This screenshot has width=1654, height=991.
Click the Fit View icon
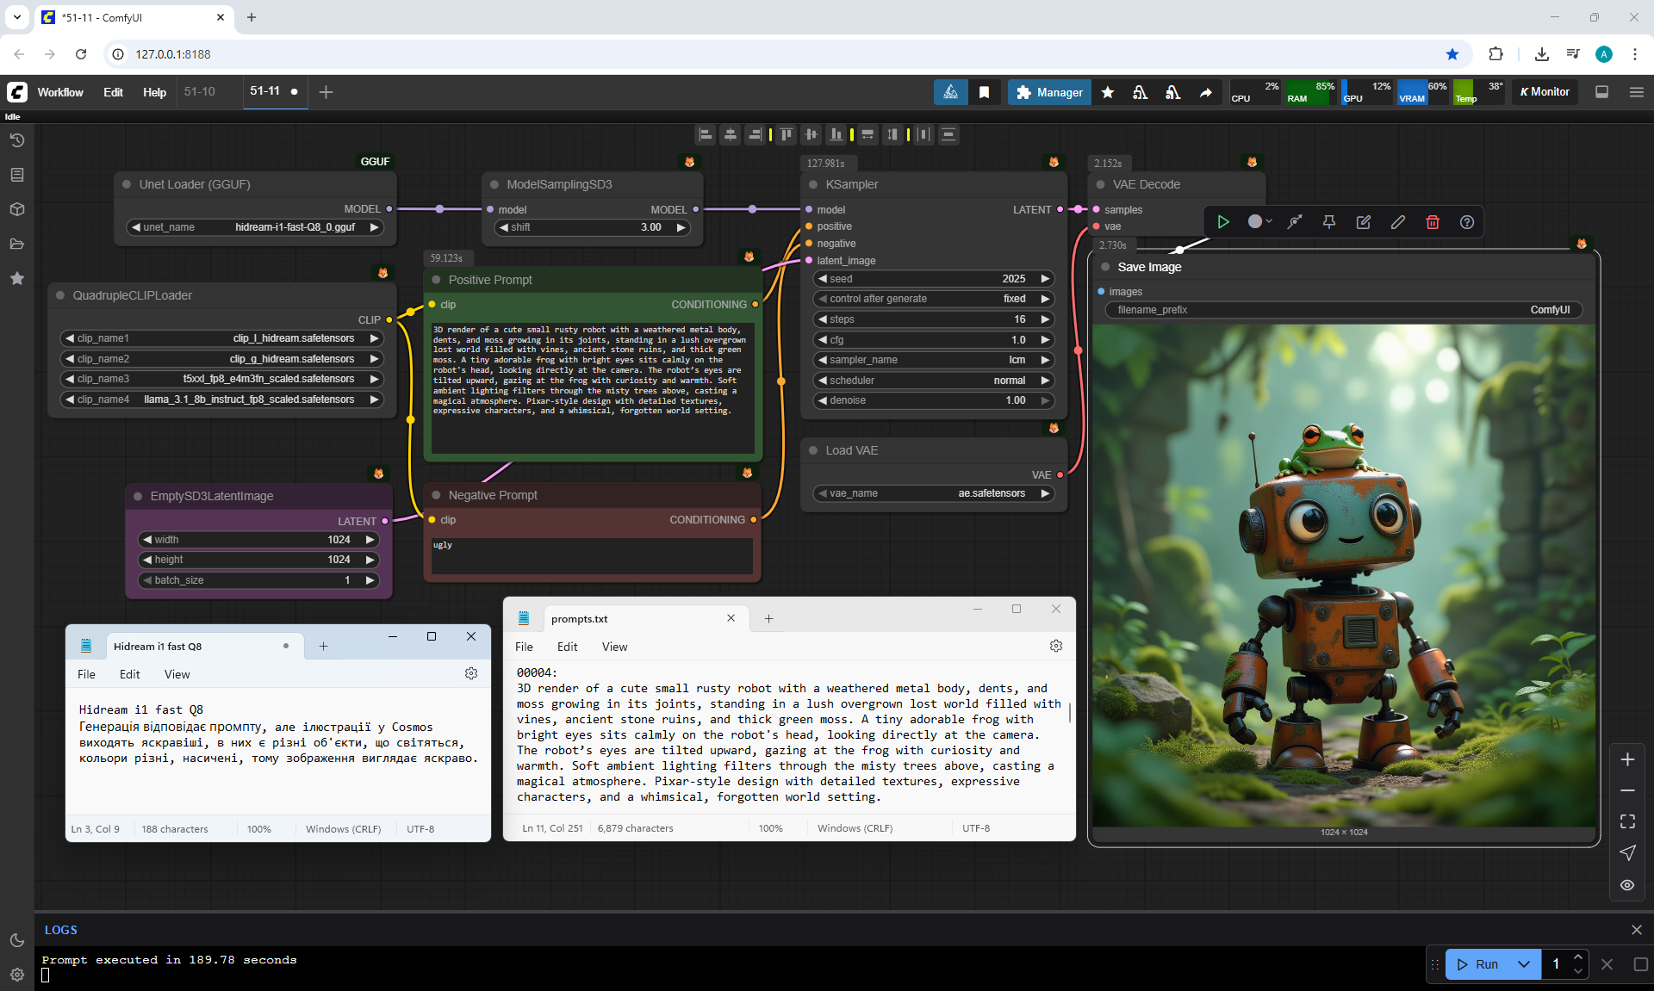point(1627,821)
